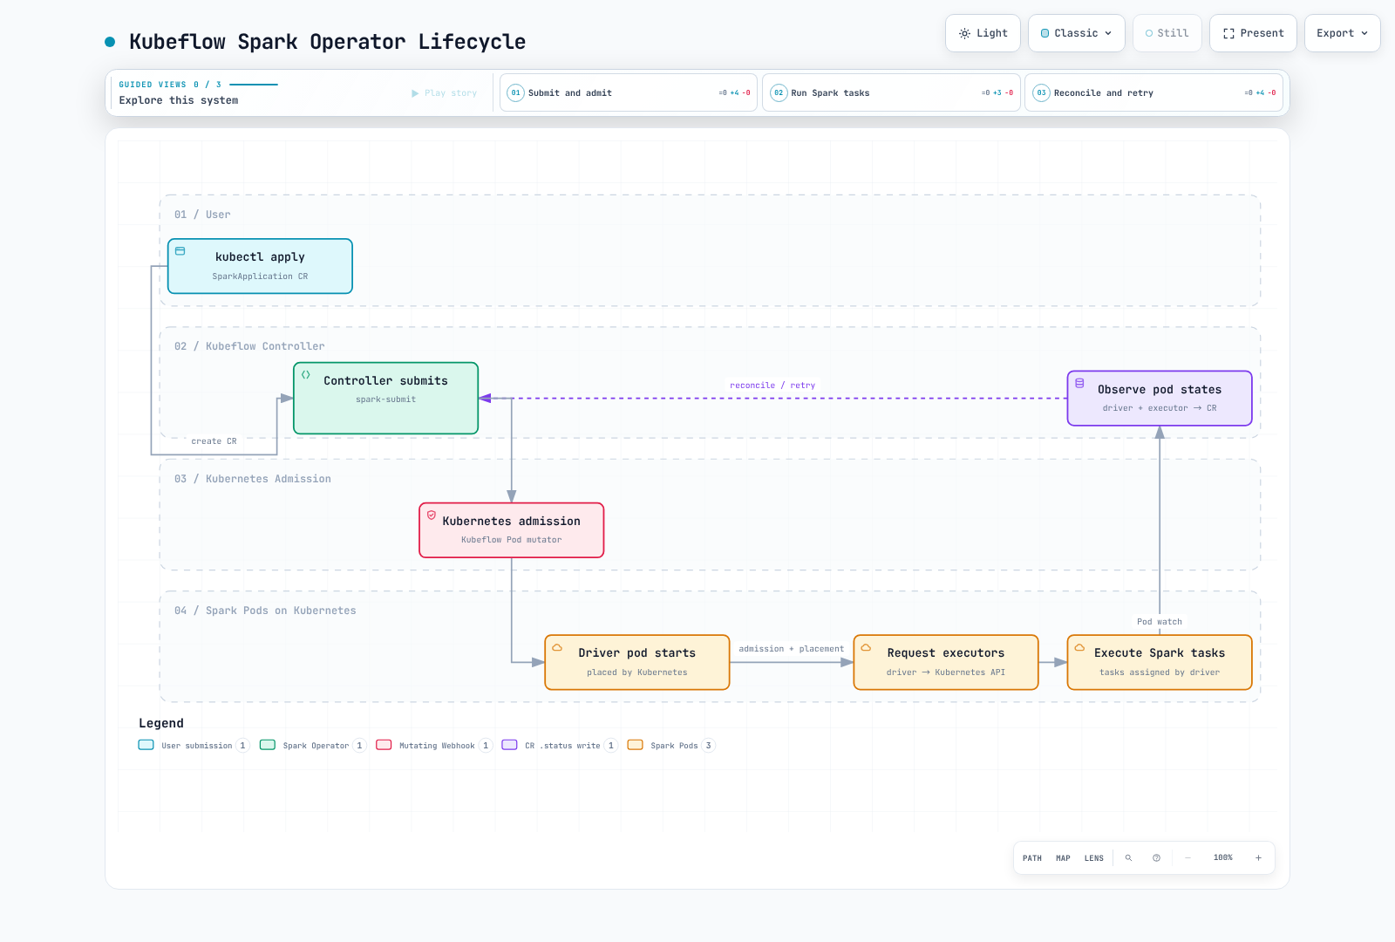Open the Classic style dropdown
Viewport: 1395px width, 942px height.
(x=1076, y=33)
